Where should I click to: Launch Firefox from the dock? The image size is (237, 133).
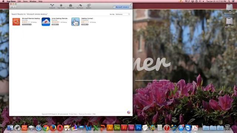53,128
